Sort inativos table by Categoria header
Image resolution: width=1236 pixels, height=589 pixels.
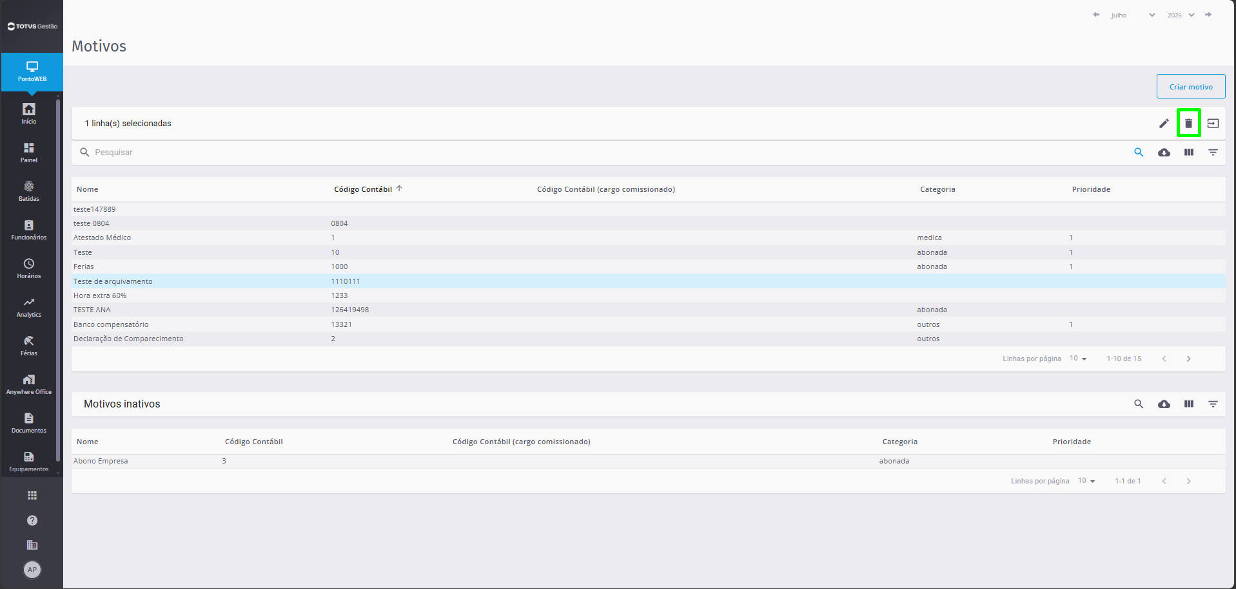899,442
